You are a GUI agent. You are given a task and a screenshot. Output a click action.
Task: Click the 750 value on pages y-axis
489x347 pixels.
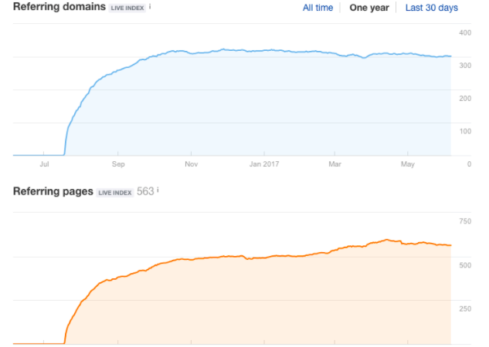[x=465, y=222]
